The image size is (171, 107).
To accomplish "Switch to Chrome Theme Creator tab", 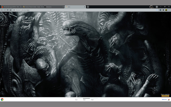I will (33, 7).
